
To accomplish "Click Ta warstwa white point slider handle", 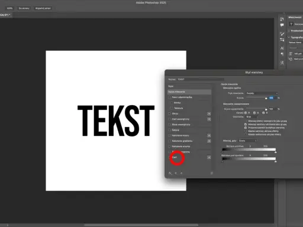I will click(x=276, y=153).
